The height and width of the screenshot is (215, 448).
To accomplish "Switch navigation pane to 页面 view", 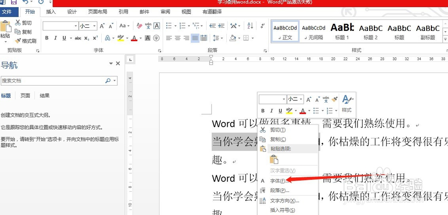I will (x=25, y=96).
